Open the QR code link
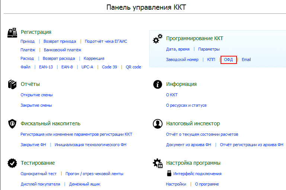This screenshot has height=190, width=286. (x=134, y=67)
